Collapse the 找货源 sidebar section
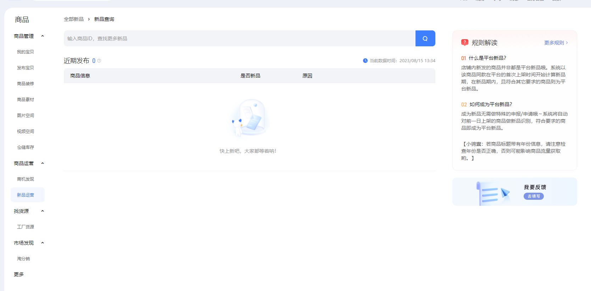The height and width of the screenshot is (291, 591). 43,211
